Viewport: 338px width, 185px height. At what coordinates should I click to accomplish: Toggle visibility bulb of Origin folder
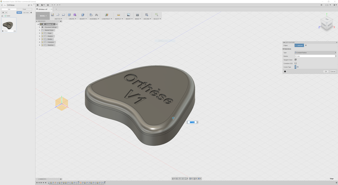pyautogui.click(x=42, y=33)
